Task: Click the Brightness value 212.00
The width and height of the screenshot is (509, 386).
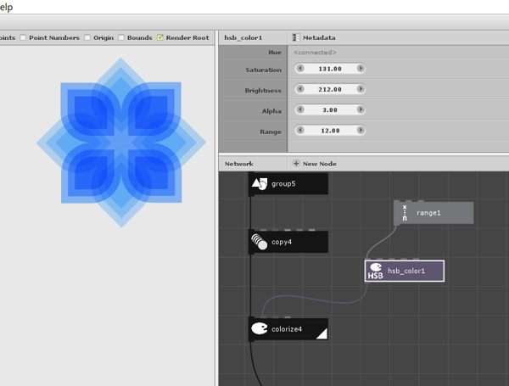Action: tap(330, 89)
